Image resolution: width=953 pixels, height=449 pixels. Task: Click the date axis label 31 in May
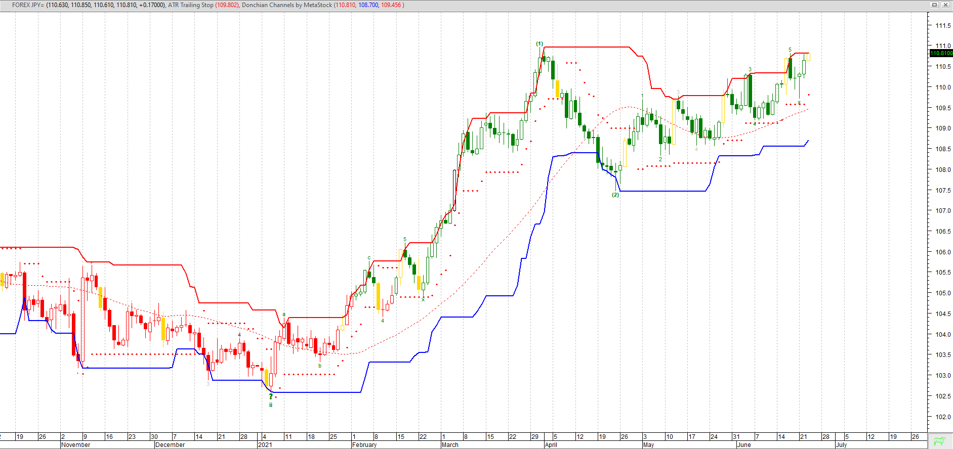click(x=736, y=437)
